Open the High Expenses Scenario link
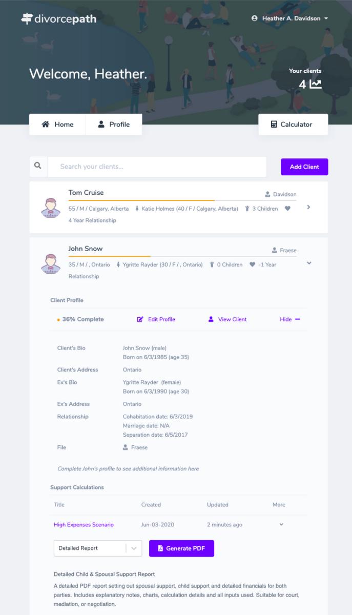Viewport: 352px width, 615px height. click(x=84, y=525)
